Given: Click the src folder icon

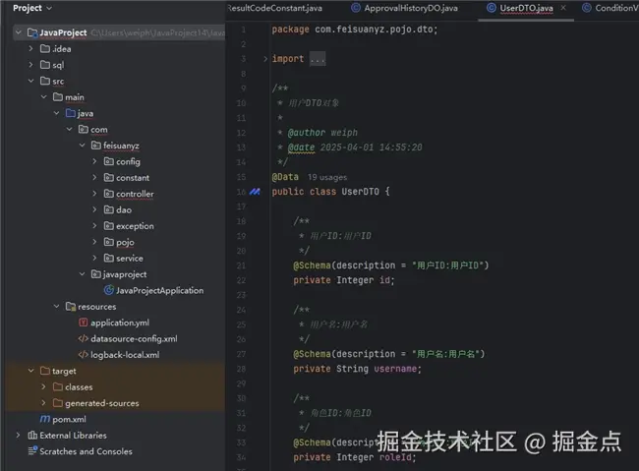Looking at the screenshot, I should pos(45,81).
